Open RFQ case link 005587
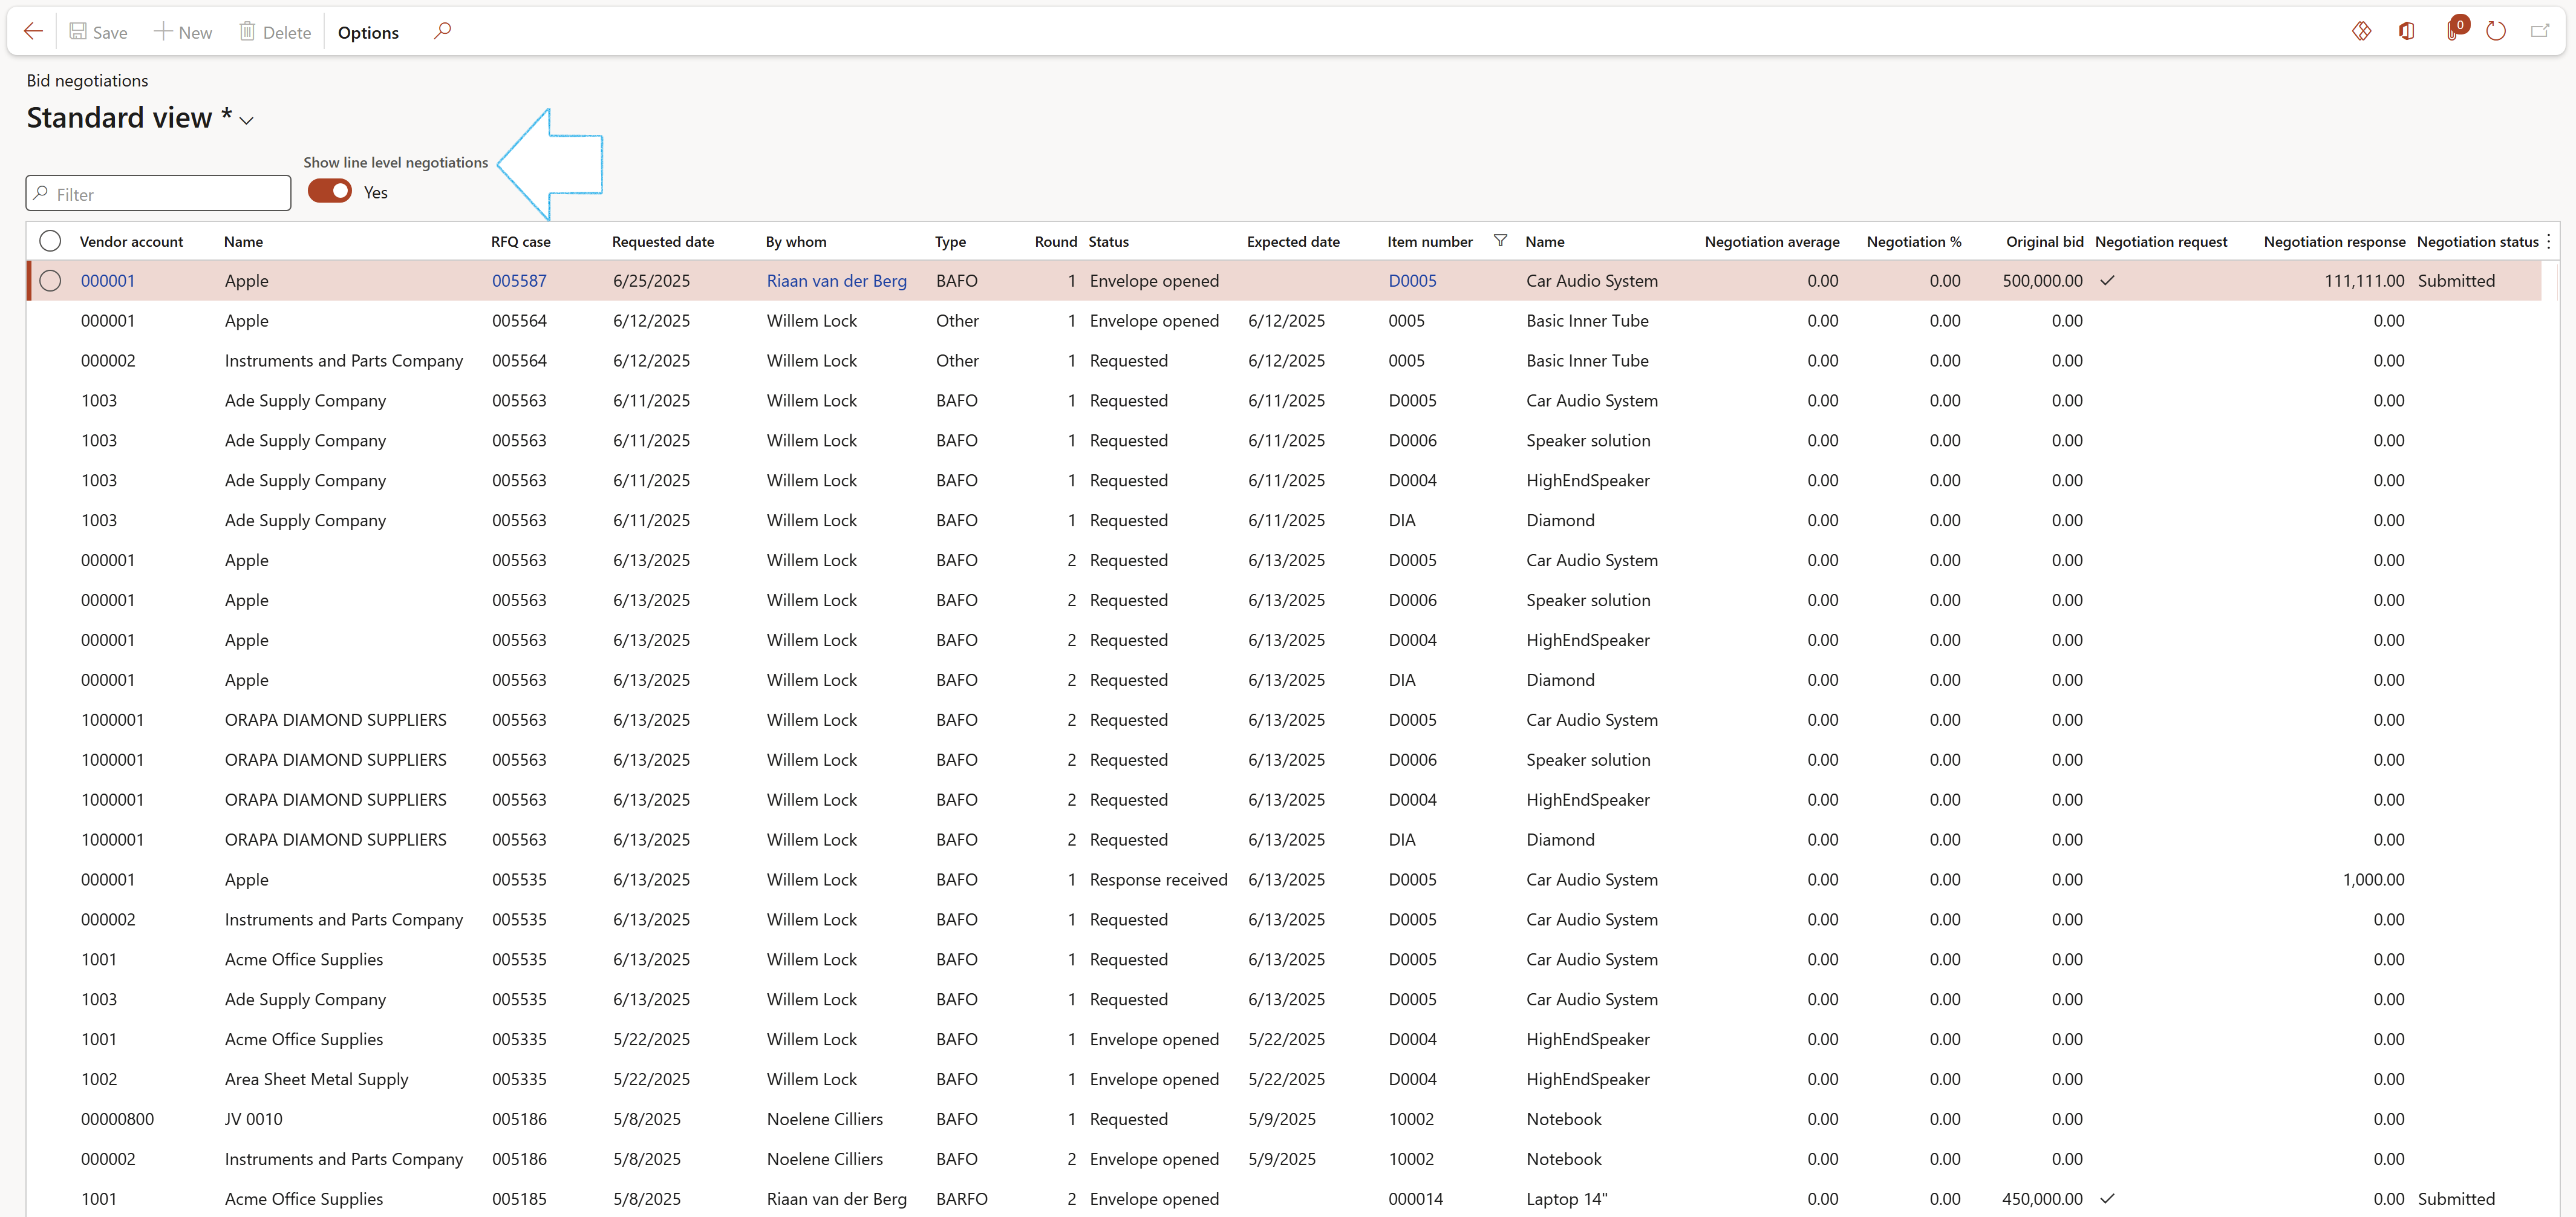This screenshot has width=2576, height=1217. tap(519, 281)
